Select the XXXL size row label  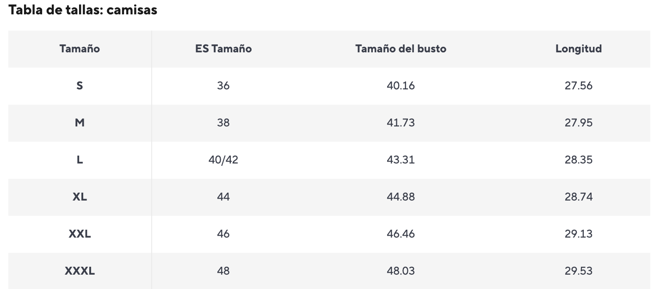coord(80,271)
